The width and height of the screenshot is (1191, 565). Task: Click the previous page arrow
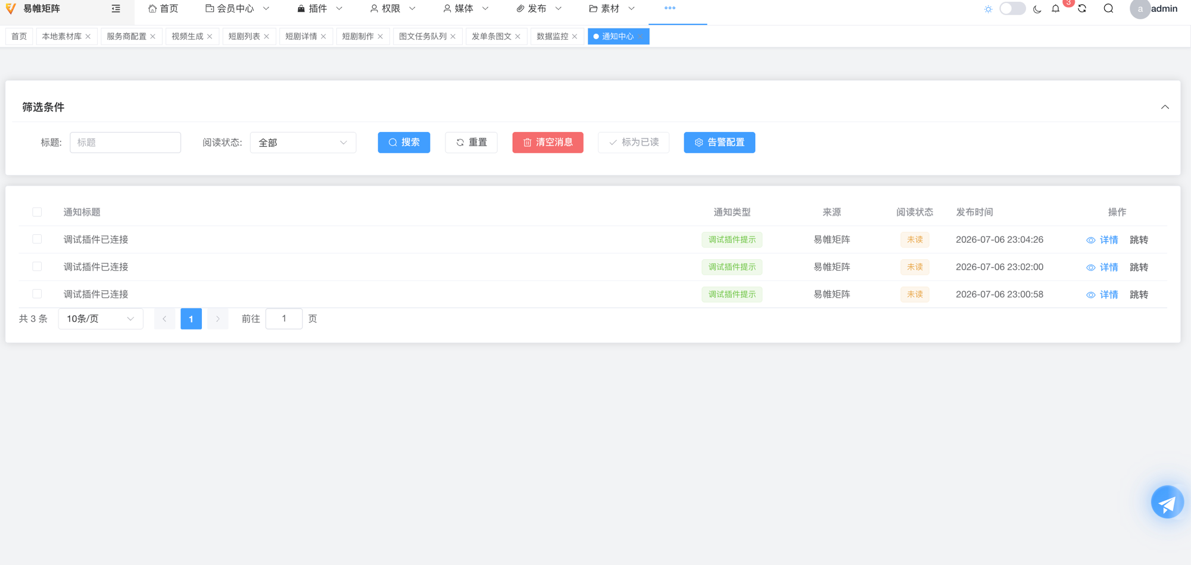point(164,319)
